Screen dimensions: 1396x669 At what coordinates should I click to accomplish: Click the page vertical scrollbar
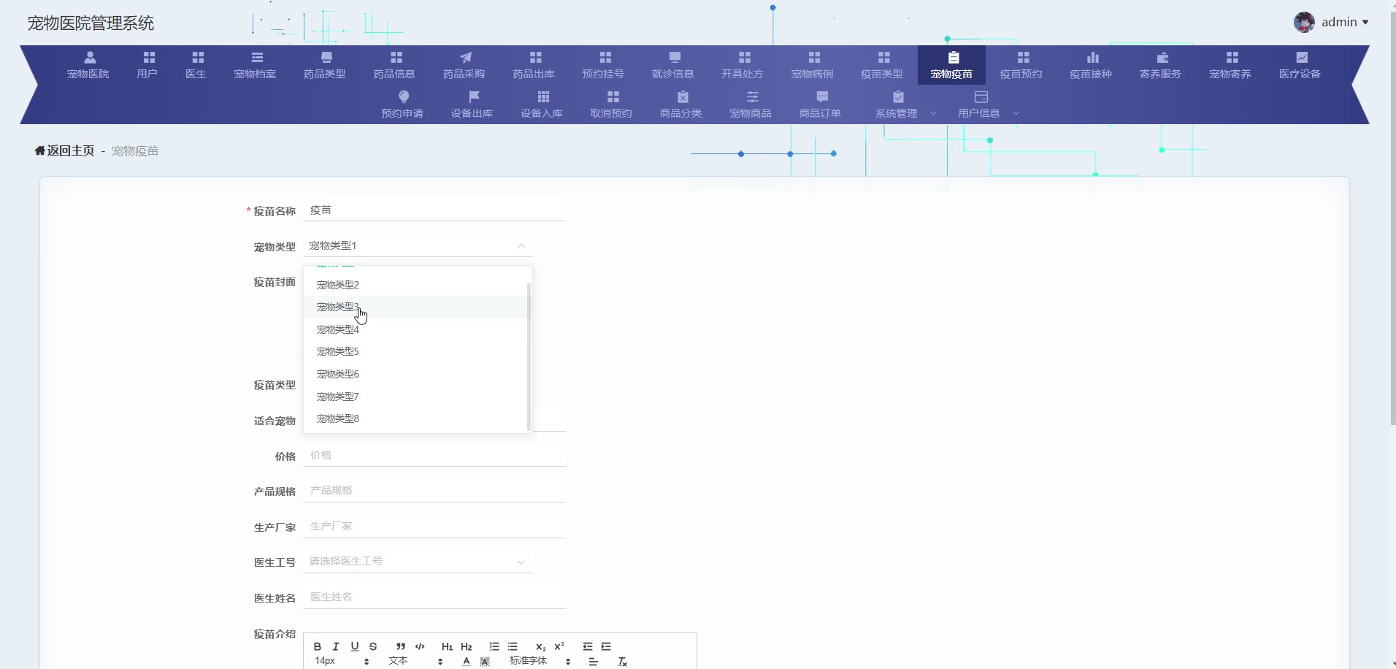coord(1393,219)
